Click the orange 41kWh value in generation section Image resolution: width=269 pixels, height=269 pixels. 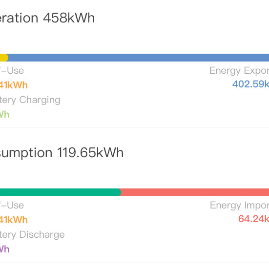tap(14, 85)
